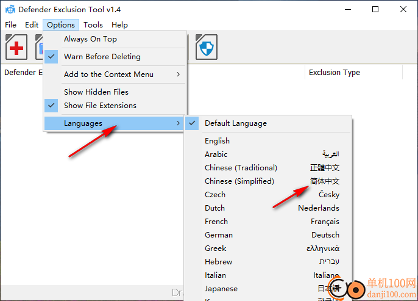Screen dimensions: 418x301
Task: Open the Edit menu
Action: (32, 25)
